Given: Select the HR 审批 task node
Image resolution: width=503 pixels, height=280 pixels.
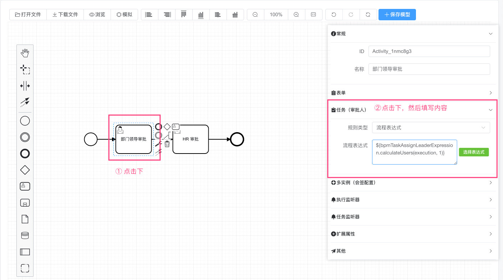Looking at the screenshot, I should (x=190, y=139).
